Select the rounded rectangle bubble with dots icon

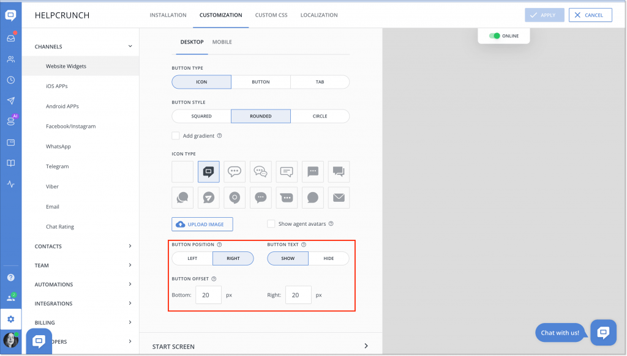[287, 198]
